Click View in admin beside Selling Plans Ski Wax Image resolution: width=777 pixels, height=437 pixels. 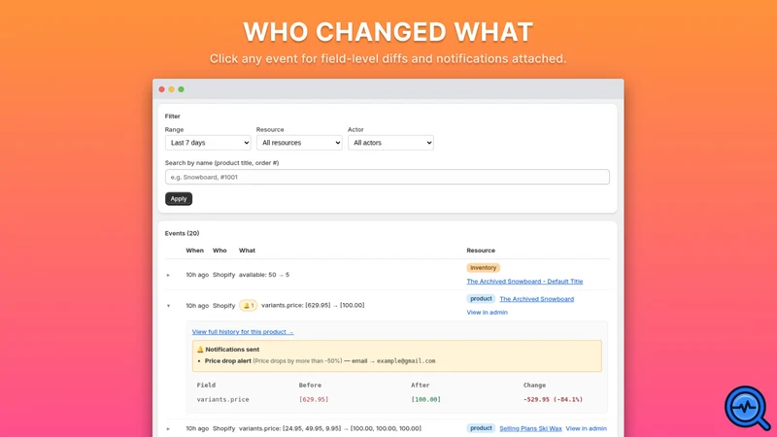[x=587, y=428]
